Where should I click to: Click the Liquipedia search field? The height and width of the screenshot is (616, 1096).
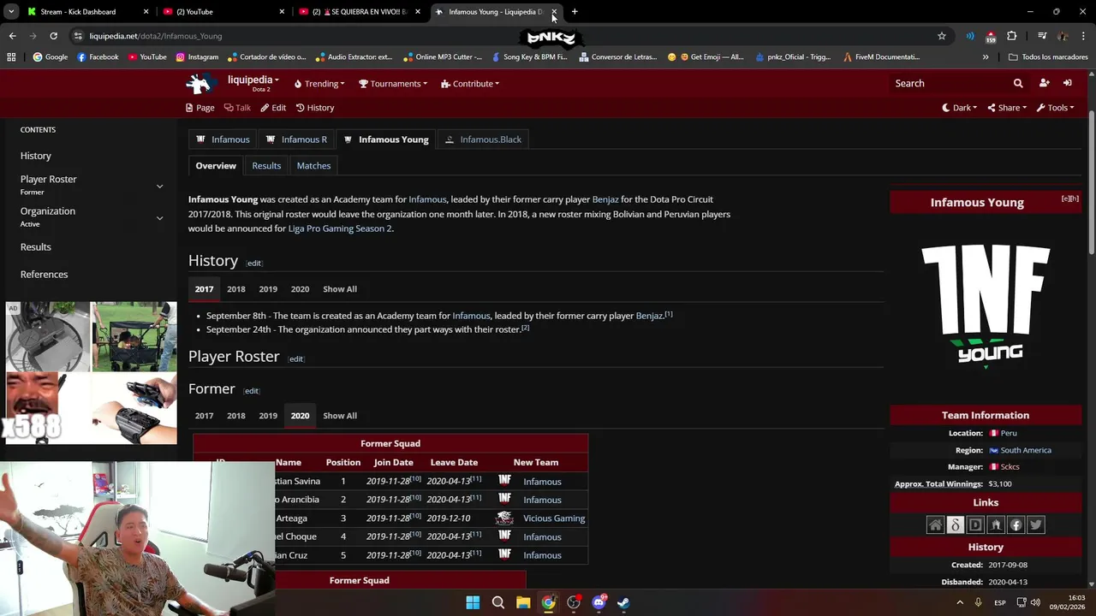point(949,83)
